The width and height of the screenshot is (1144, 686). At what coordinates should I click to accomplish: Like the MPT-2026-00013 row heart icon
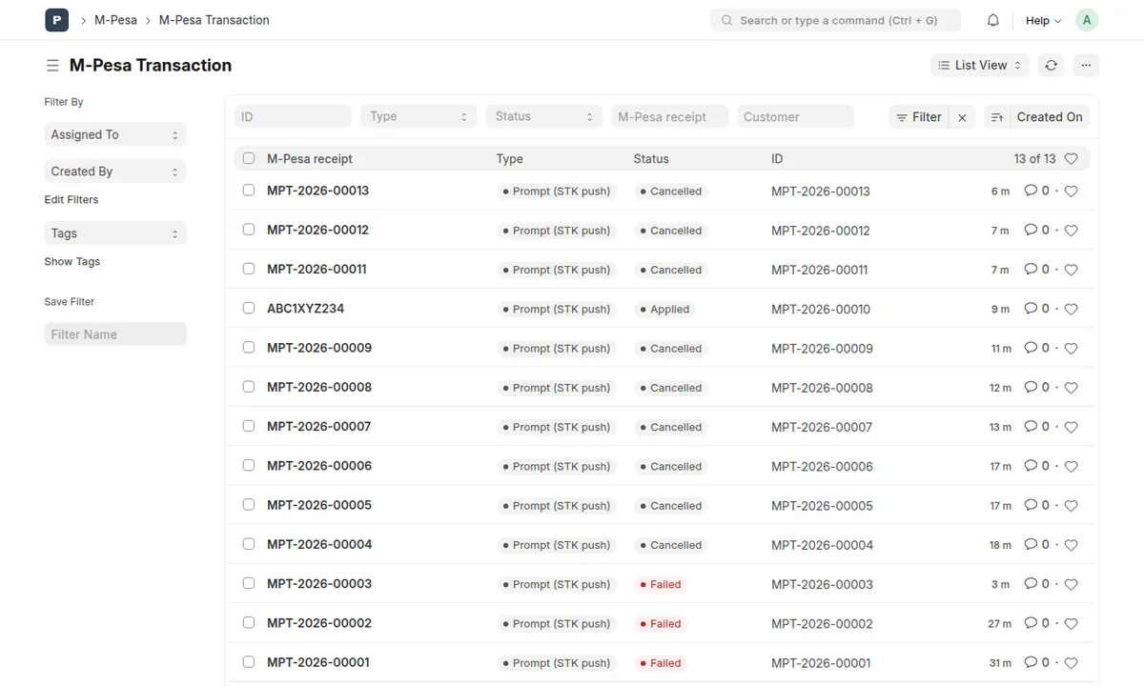coord(1071,192)
